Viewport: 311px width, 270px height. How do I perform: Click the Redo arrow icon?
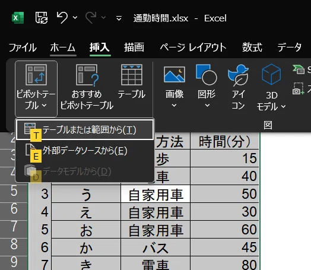coord(91,18)
